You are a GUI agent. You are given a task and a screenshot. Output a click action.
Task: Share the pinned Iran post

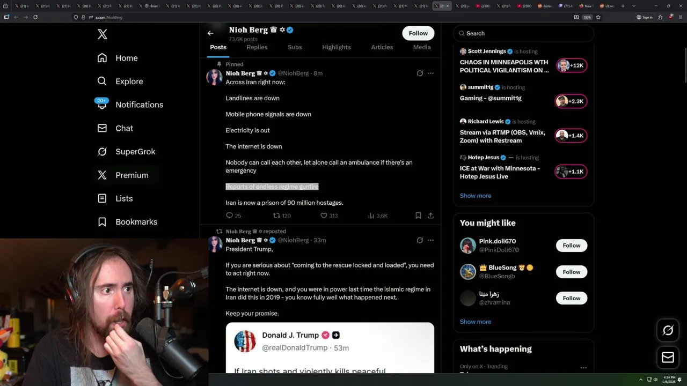(430, 216)
